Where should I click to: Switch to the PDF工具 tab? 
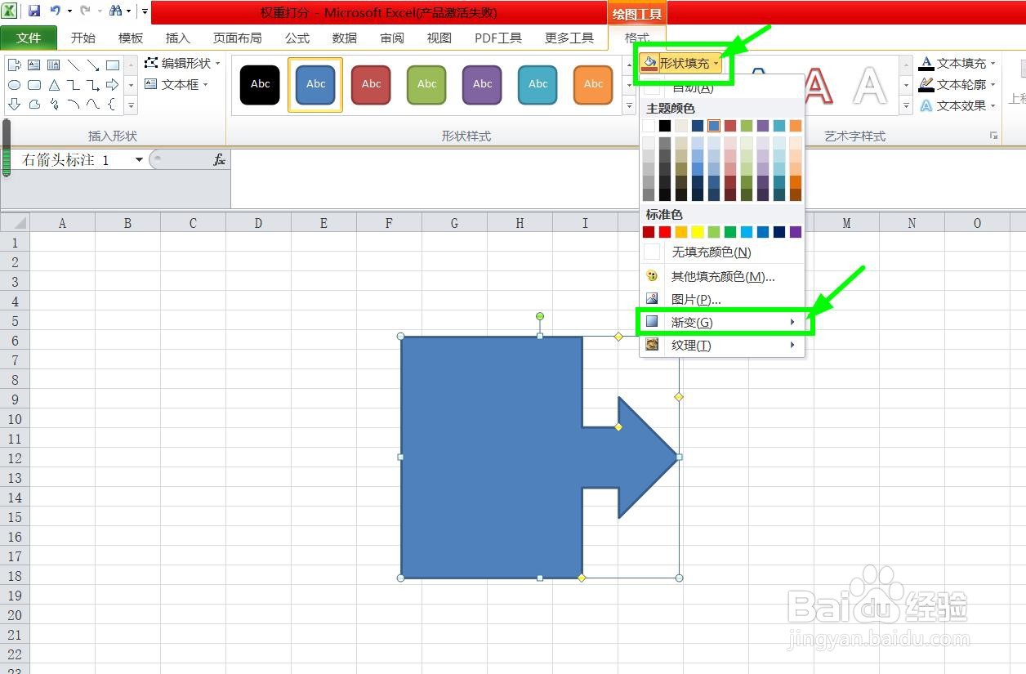[498, 38]
